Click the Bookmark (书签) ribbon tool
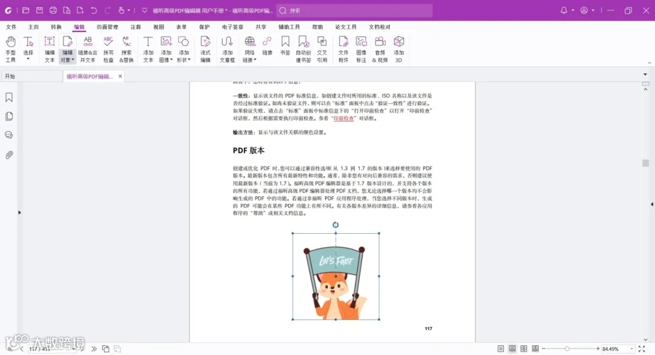655x355 pixels. click(285, 46)
